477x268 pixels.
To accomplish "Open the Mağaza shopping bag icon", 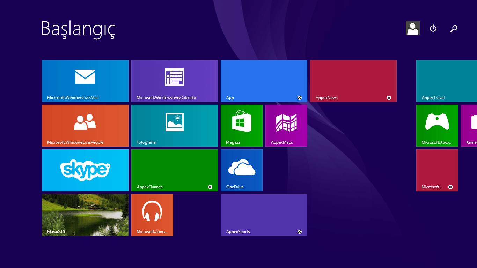I will (242, 121).
